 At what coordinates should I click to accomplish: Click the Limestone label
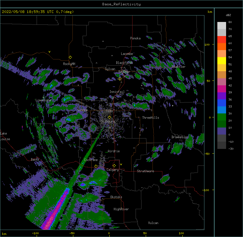point(43,100)
